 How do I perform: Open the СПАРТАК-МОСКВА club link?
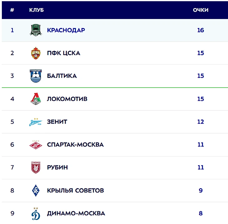[75, 145]
